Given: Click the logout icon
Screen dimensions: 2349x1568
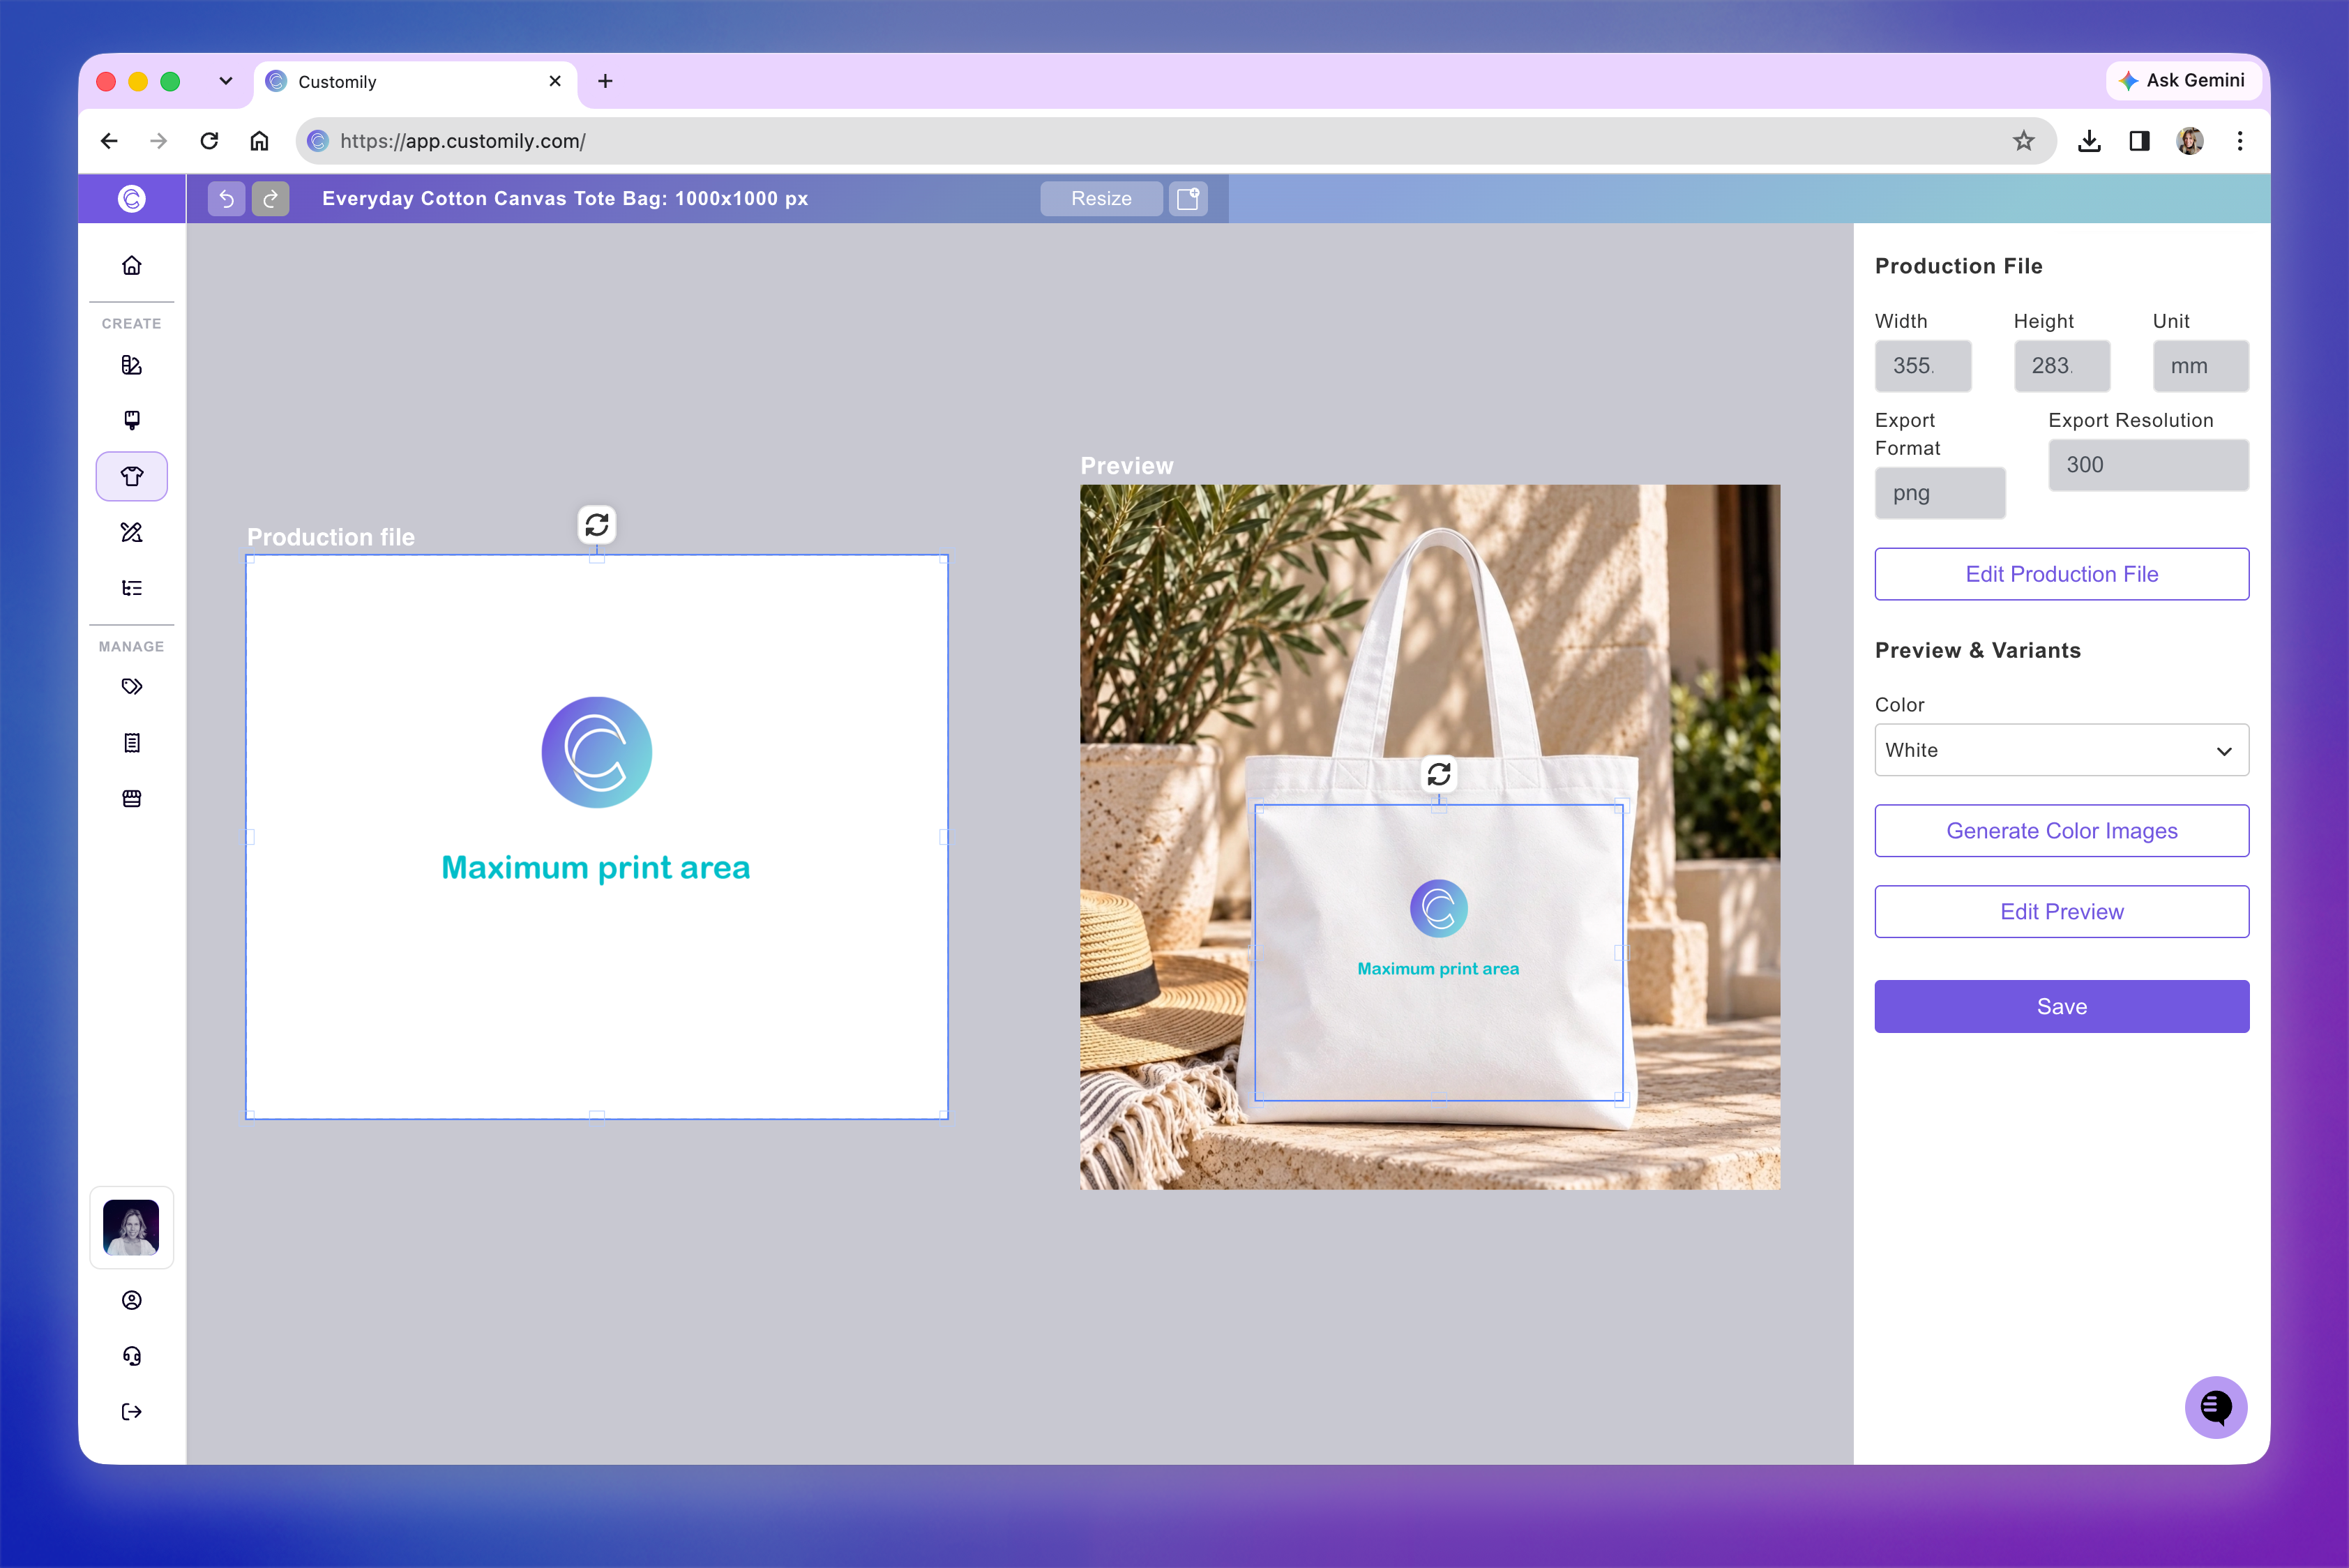Looking at the screenshot, I should click(131, 1412).
